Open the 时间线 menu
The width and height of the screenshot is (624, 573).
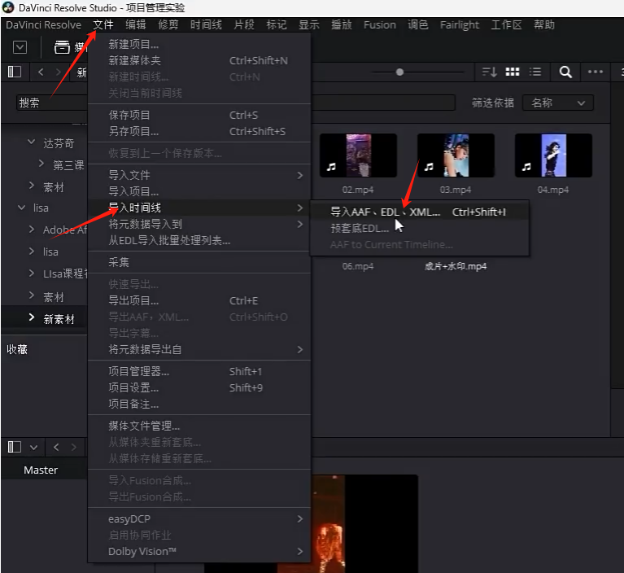(x=206, y=24)
